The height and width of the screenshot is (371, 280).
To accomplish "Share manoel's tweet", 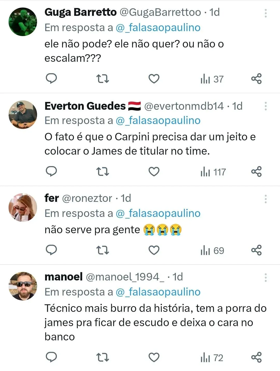I will coord(256,357).
